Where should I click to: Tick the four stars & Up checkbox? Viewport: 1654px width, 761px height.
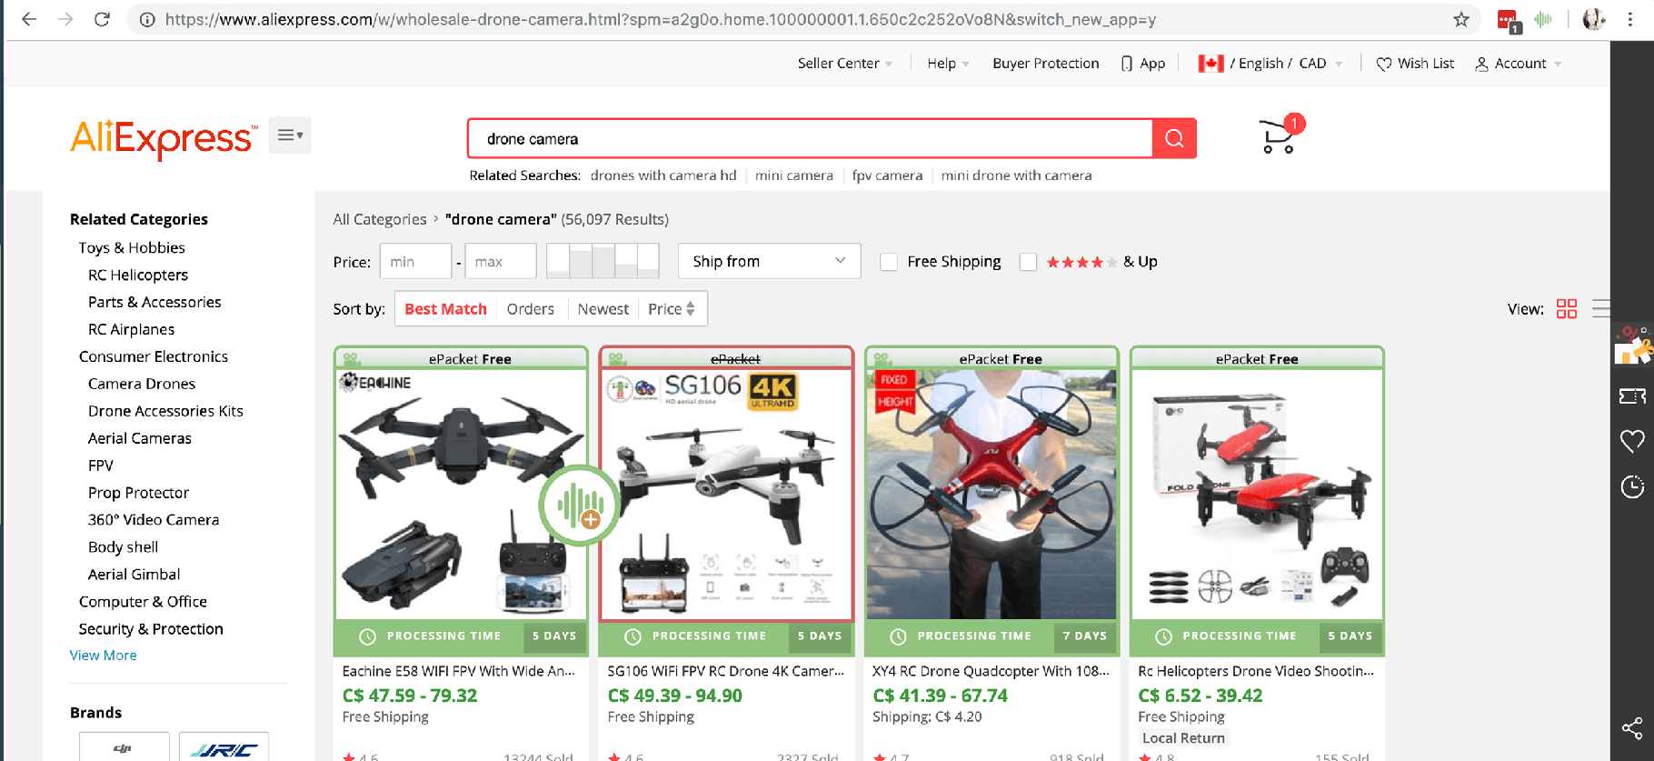1028,262
